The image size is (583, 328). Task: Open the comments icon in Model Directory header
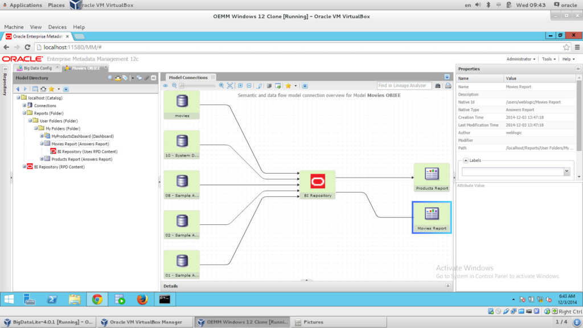click(x=139, y=77)
